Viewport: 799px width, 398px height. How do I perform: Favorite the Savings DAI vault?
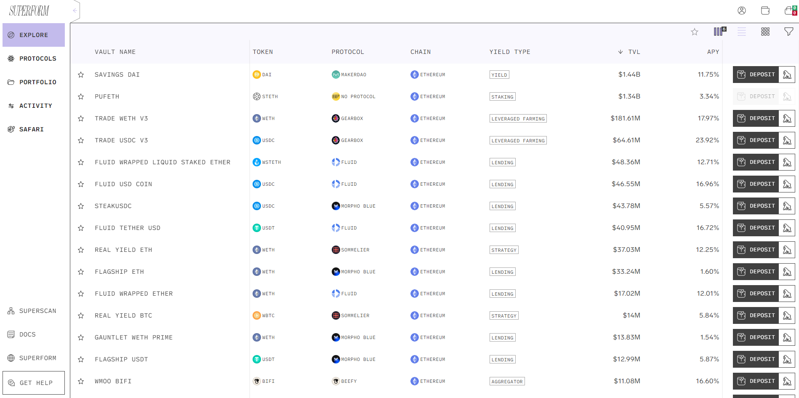(x=81, y=75)
